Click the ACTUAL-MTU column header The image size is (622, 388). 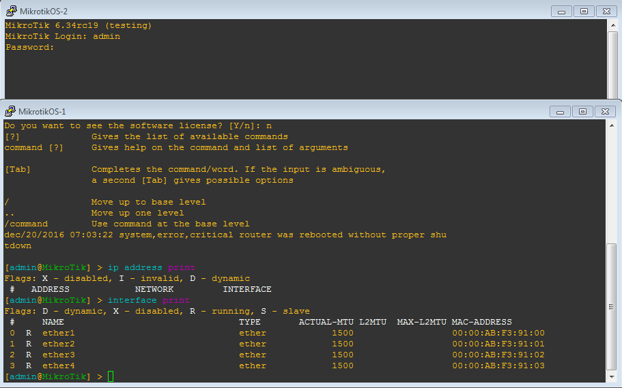[326, 323]
